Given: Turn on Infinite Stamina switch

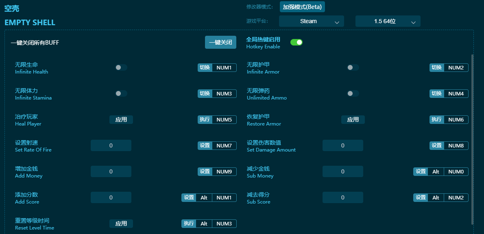Looking at the screenshot, I should coord(121,93).
